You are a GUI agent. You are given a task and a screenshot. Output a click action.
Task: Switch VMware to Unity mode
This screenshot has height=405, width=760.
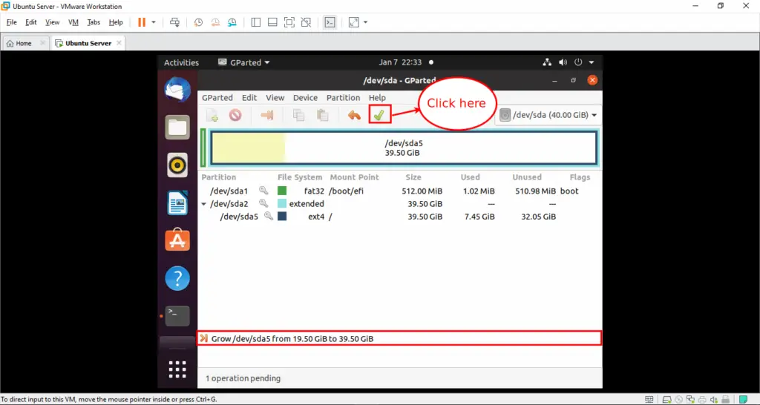(306, 22)
